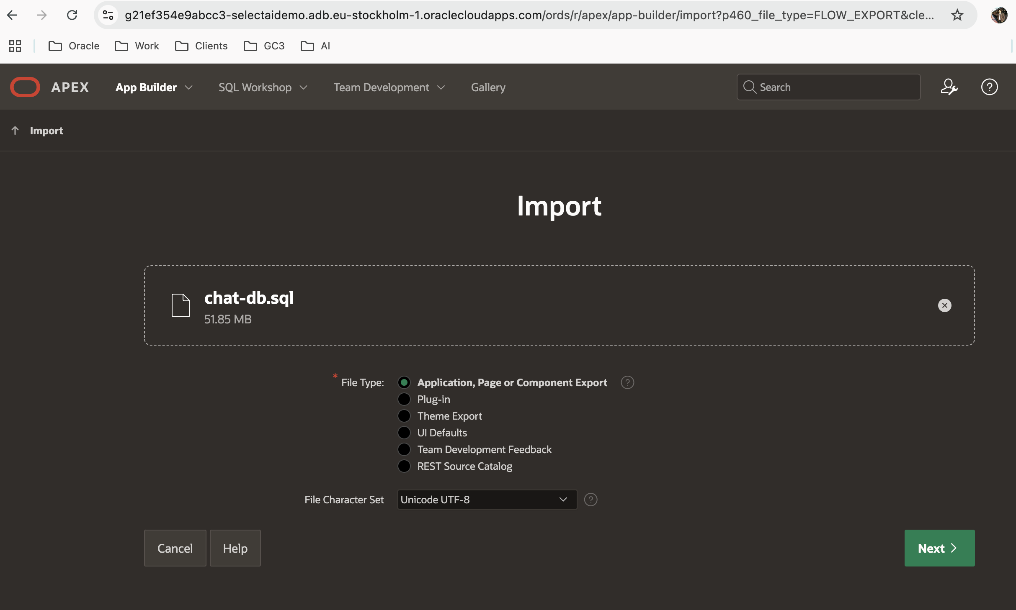Click the help icon next to File Character Set

click(x=591, y=500)
